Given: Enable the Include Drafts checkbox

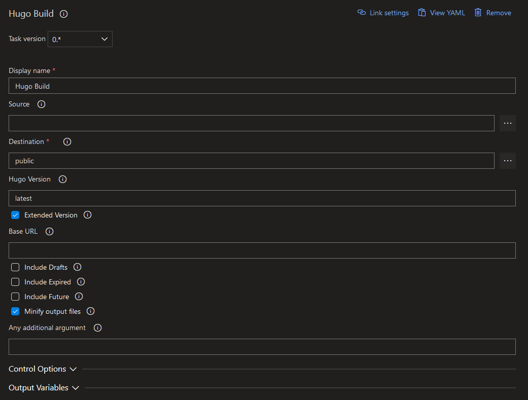Looking at the screenshot, I should pyautogui.click(x=15, y=267).
